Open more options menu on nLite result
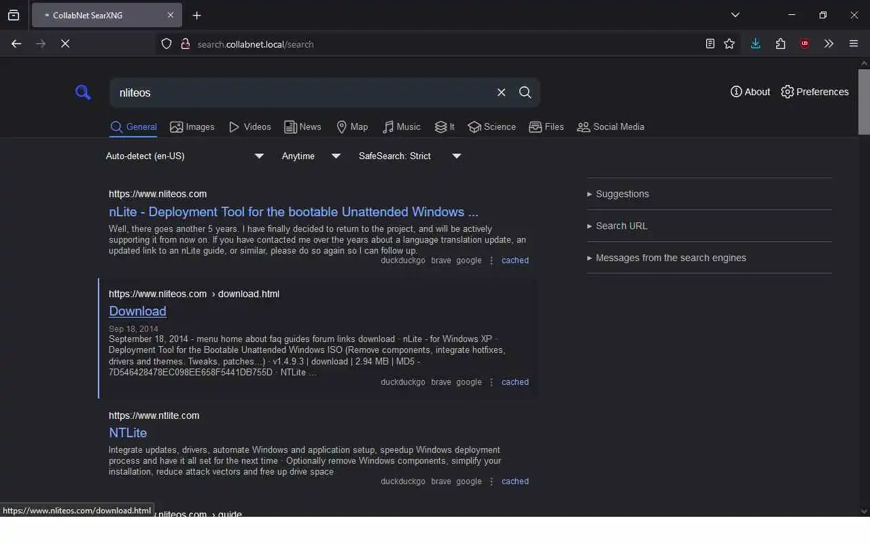The width and height of the screenshot is (870, 544). pos(491,260)
